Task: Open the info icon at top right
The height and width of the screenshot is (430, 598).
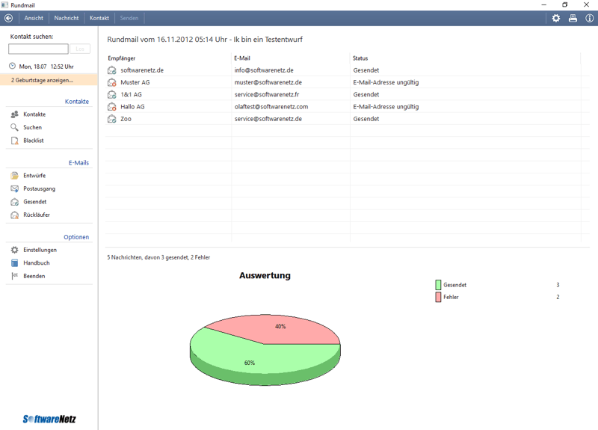Action: [x=589, y=18]
